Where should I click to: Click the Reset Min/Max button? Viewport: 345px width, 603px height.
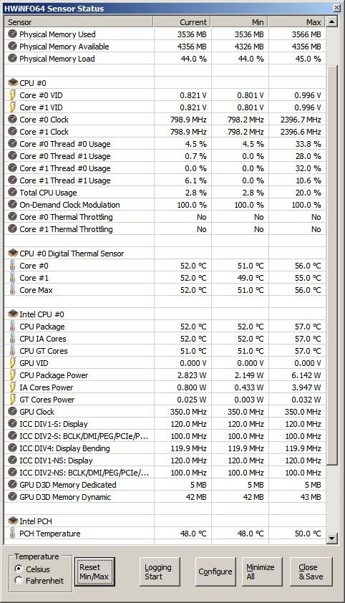[x=94, y=572]
